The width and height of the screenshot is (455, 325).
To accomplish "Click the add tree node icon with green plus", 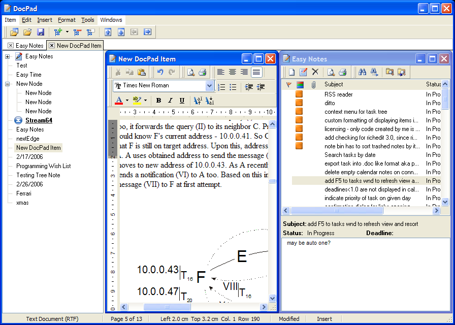I will pos(58,32).
